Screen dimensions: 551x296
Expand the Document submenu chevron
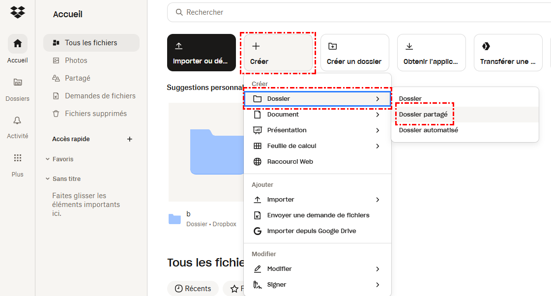tap(378, 115)
